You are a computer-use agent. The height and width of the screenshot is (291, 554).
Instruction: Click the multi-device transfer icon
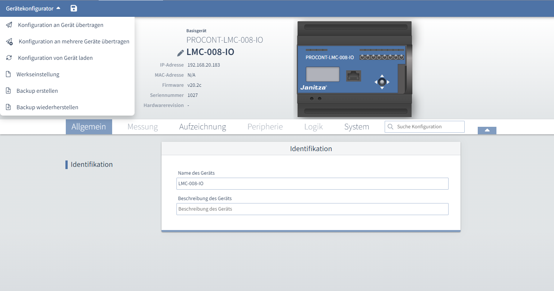coord(8,41)
